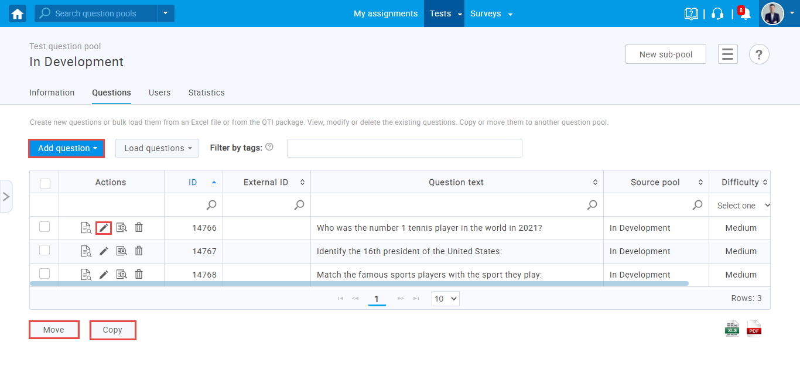The image size is (800, 366).
Task: Click the home icon in top bar
Action: 18,13
